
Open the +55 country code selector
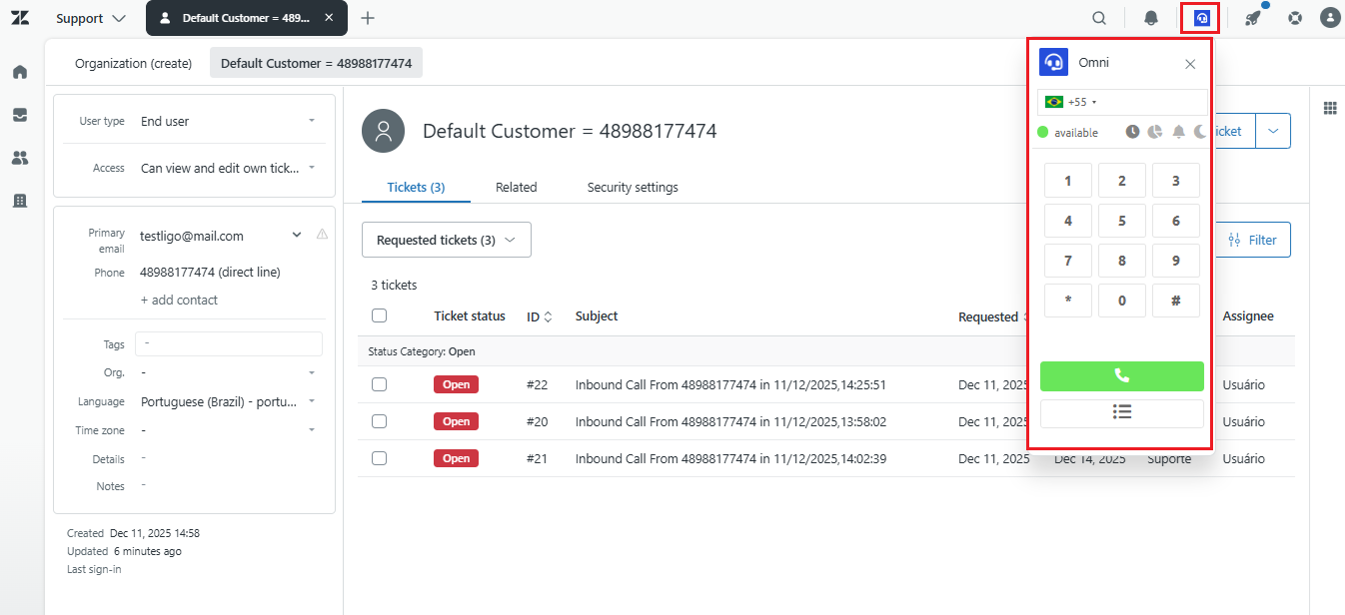(x=1070, y=102)
